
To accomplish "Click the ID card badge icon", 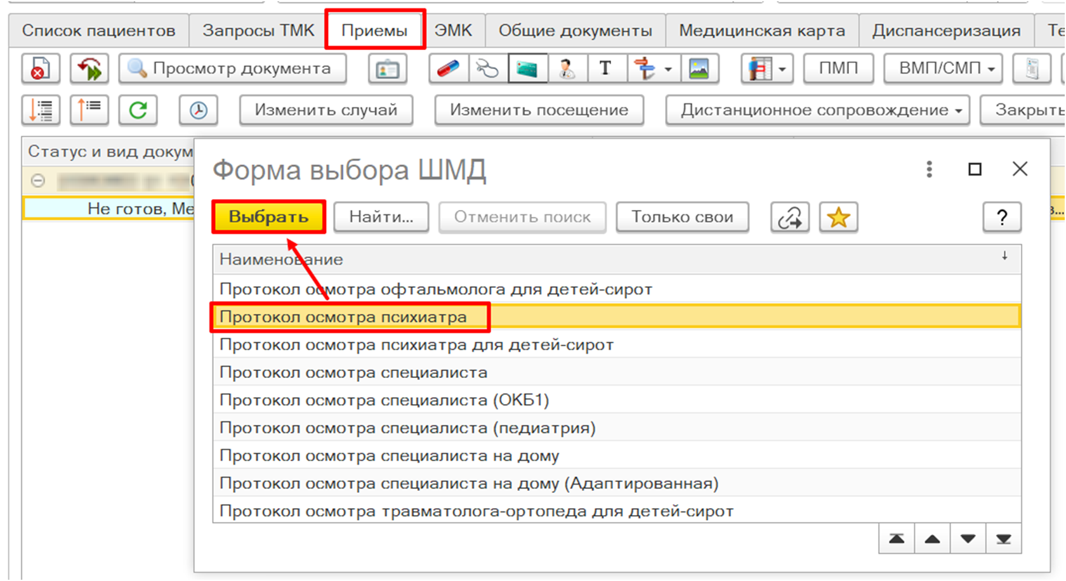I will pos(387,69).
